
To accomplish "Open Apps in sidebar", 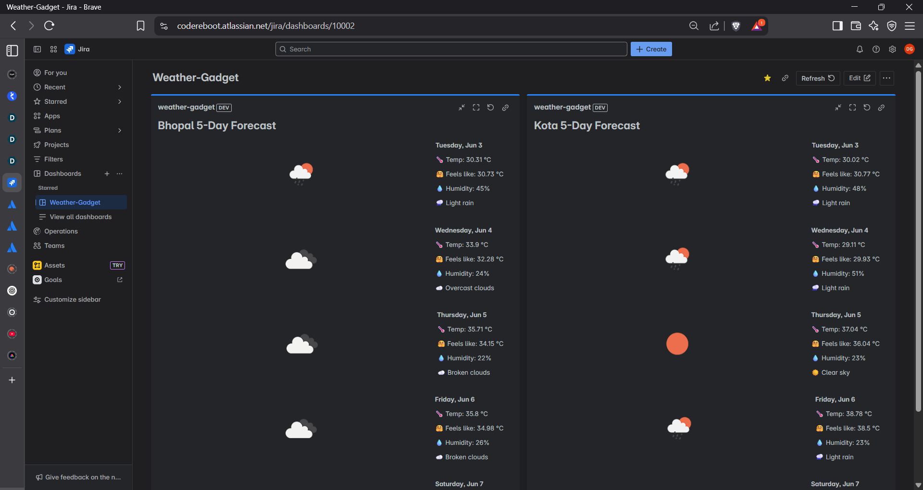I will [x=78, y=116].
